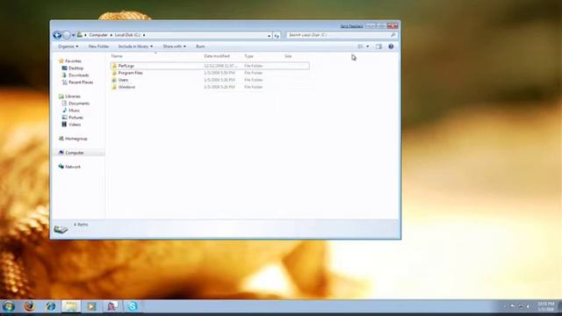Change view using the views icon
The height and width of the screenshot is (316, 562).
pos(361,47)
